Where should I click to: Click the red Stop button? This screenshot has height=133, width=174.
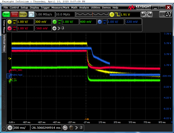(14, 14)
